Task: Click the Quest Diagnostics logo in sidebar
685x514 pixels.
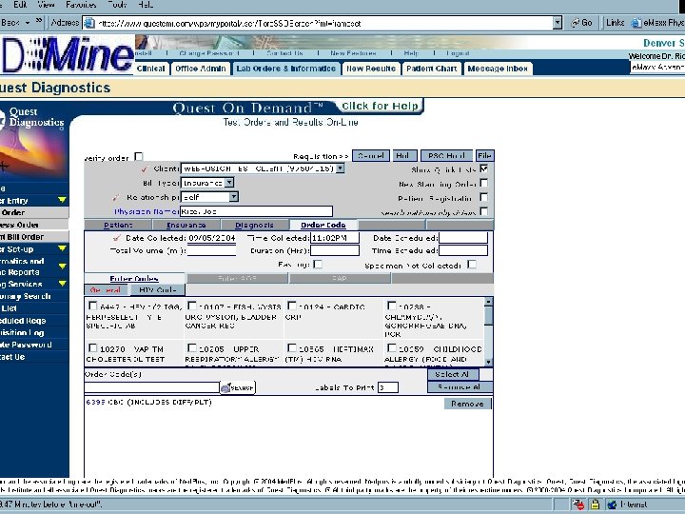Action: [x=33, y=117]
